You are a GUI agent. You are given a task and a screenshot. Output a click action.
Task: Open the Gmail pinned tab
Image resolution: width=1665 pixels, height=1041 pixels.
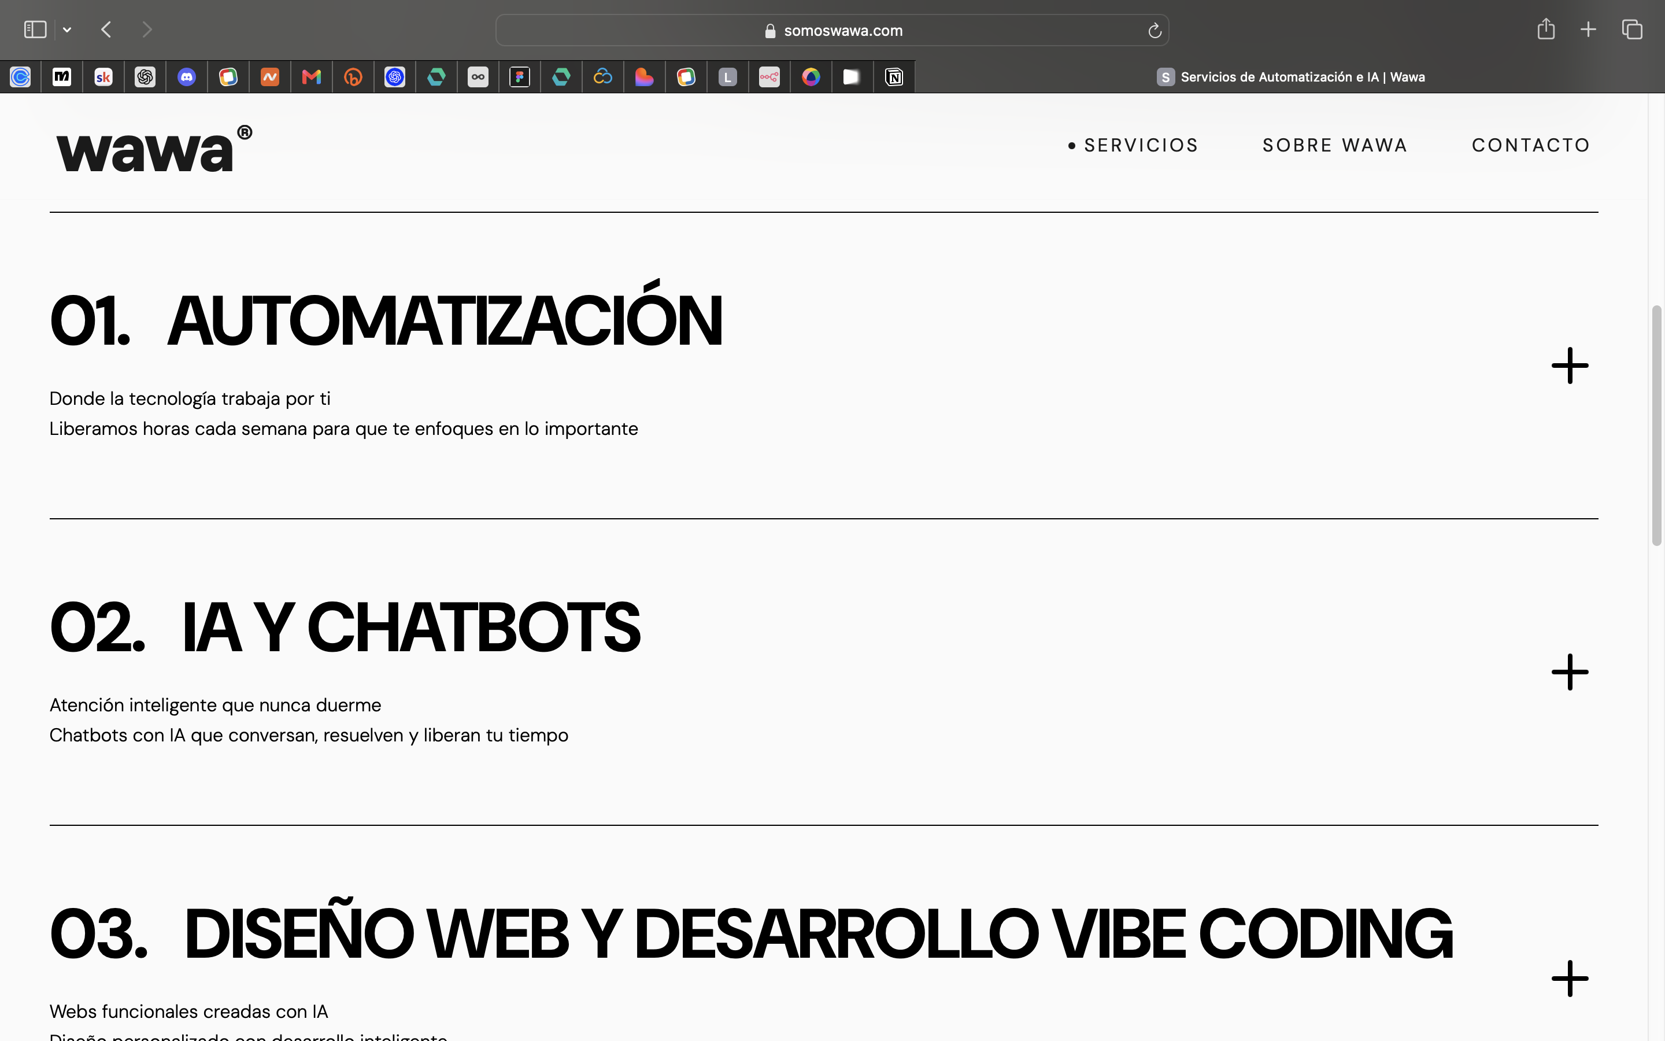312,77
